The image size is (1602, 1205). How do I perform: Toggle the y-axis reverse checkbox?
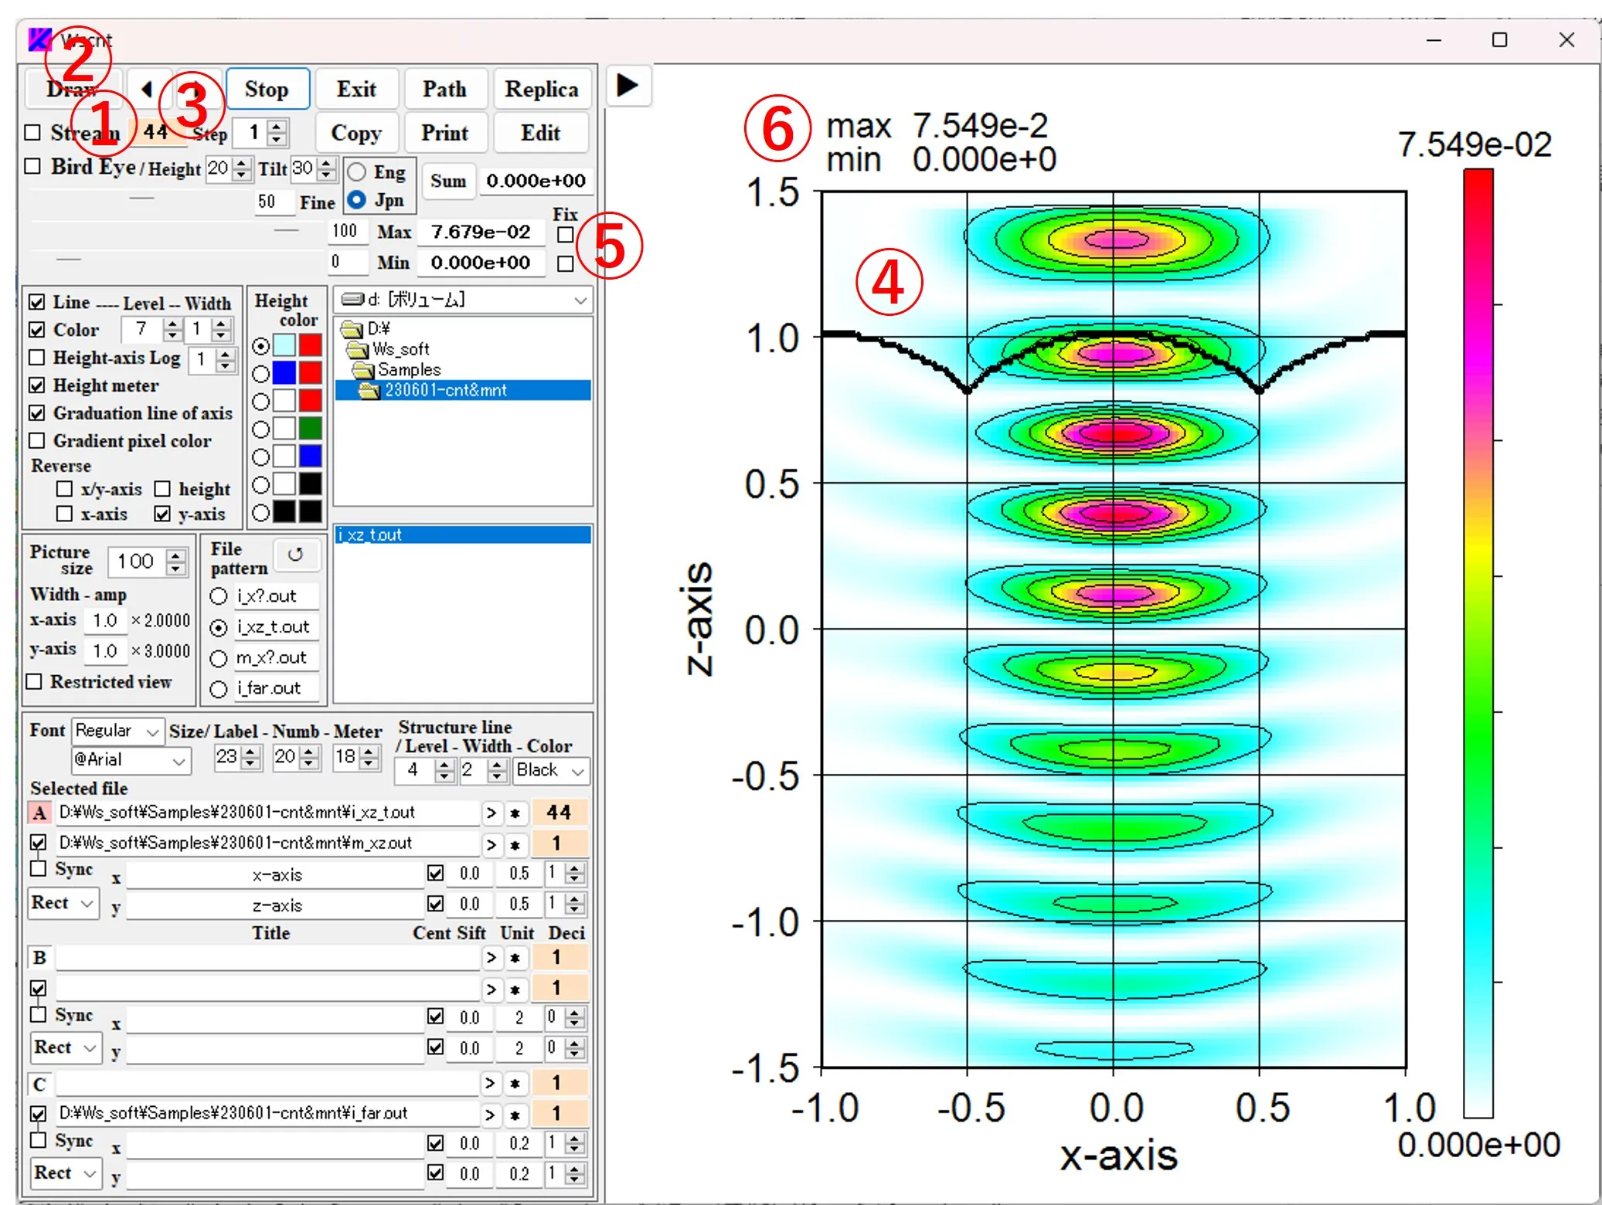(162, 514)
